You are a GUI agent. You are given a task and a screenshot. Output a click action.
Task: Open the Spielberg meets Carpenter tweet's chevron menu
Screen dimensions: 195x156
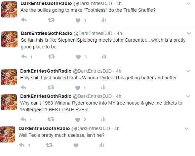tap(189, 33)
